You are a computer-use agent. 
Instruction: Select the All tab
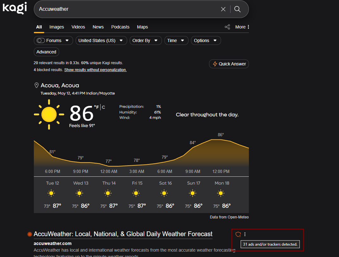click(39, 27)
